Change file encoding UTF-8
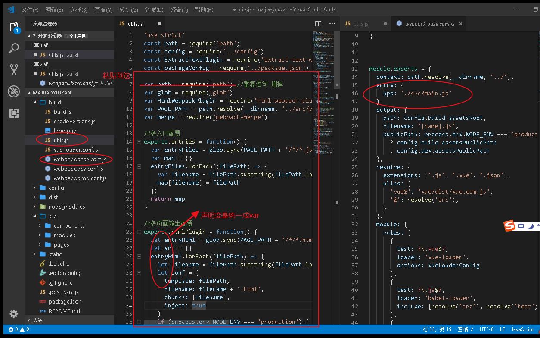540x338 pixels. pyautogui.click(x=487, y=329)
